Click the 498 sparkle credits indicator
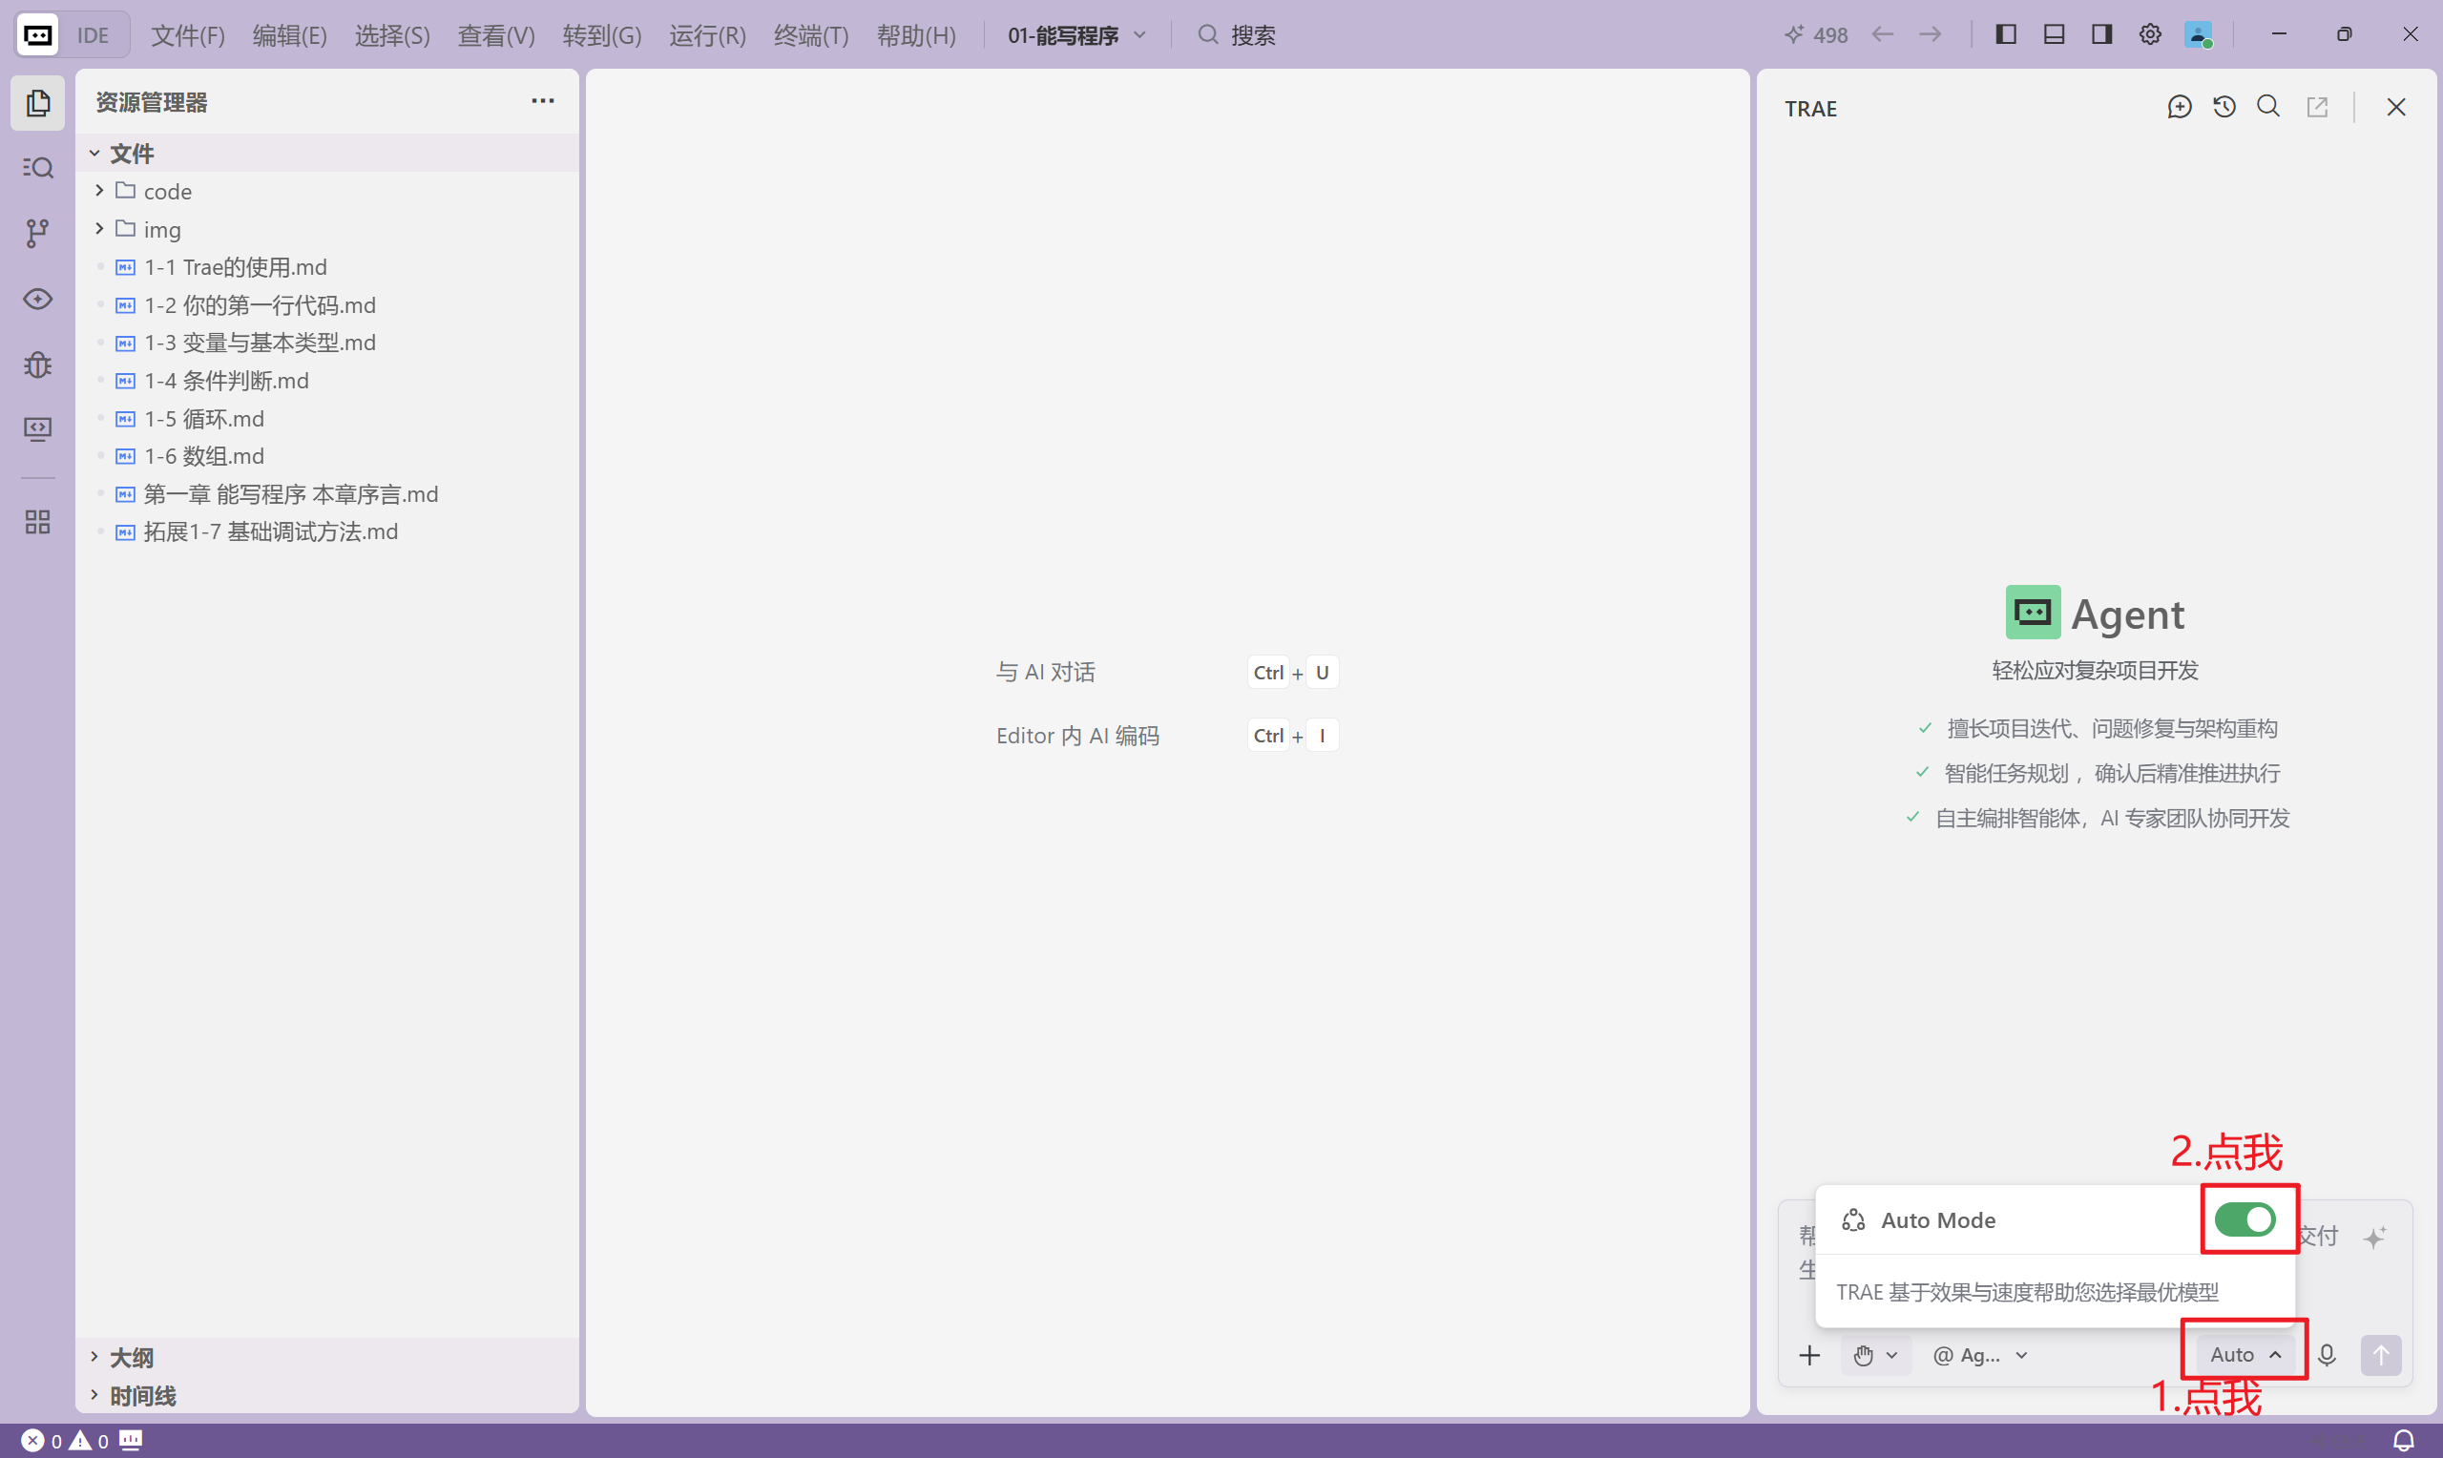Viewport: 2443px width, 1458px height. [x=1815, y=35]
